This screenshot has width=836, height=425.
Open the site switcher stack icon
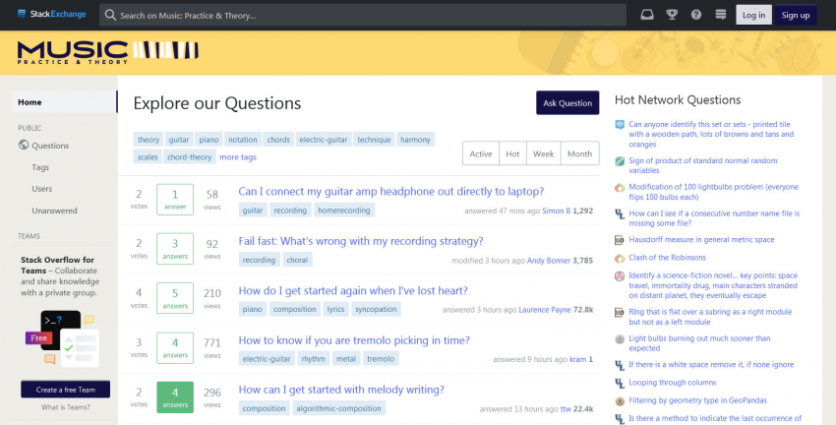pos(720,15)
